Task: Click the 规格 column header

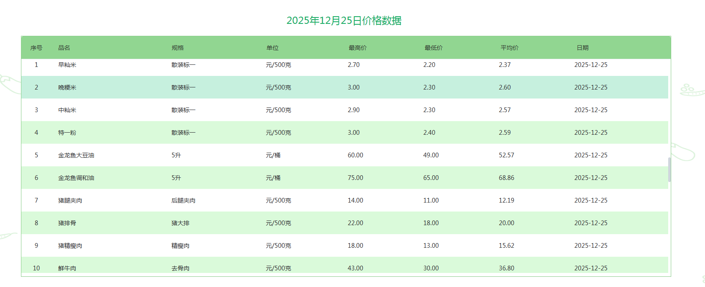Action: 178,48
